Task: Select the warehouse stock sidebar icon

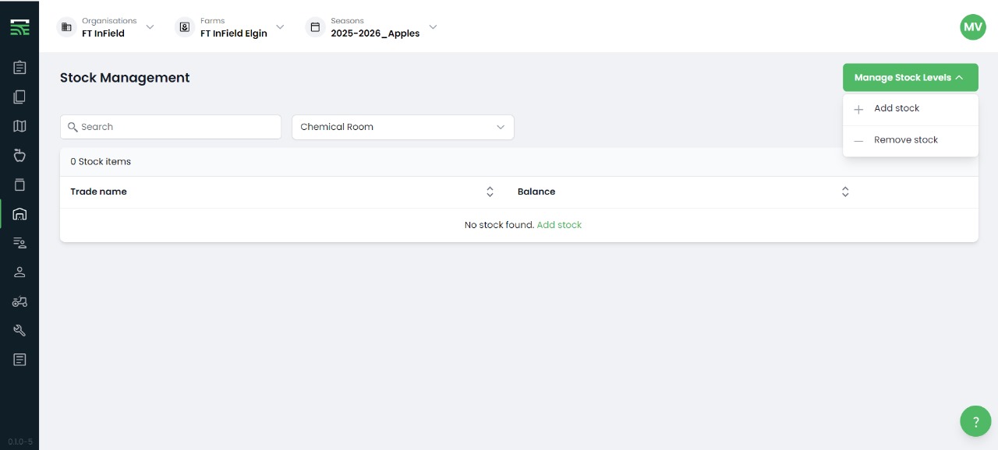Action: [19, 214]
